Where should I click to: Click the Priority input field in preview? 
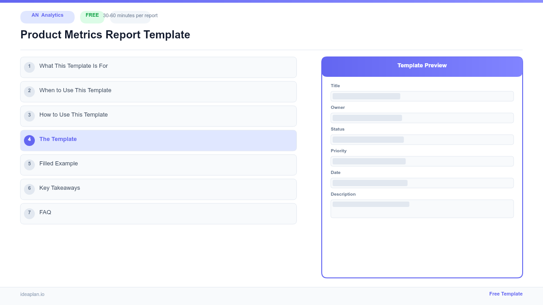(422, 161)
